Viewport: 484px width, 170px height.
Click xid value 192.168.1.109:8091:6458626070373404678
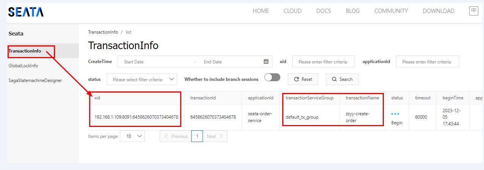[136, 117]
